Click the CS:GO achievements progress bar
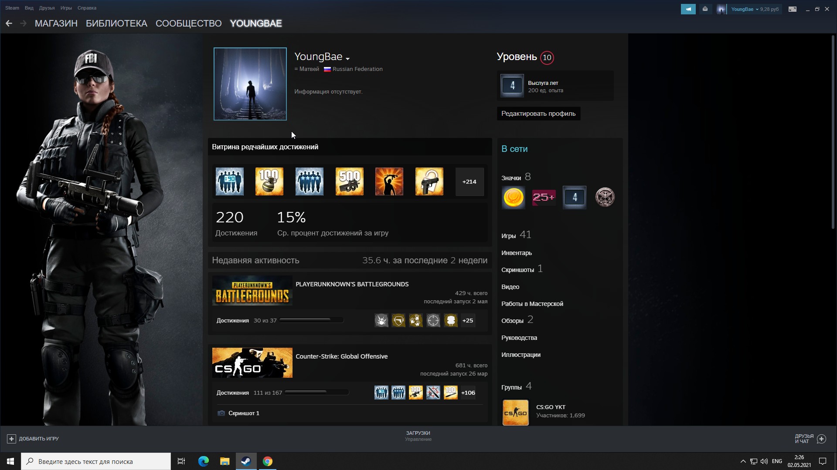Screen dimensions: 837x470 (x=316, y=393)
